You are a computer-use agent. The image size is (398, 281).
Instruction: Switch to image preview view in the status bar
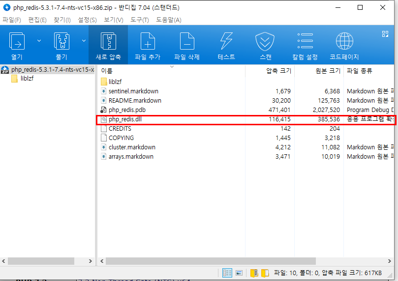pyautogui.click(x=239, y=273)
